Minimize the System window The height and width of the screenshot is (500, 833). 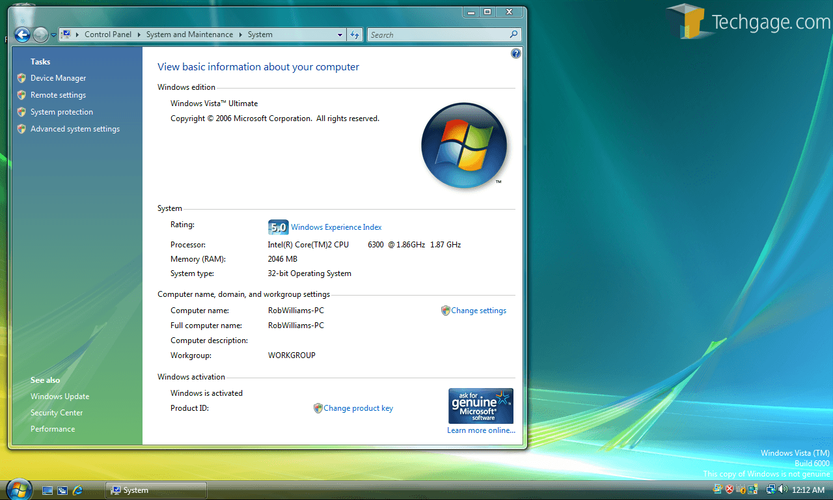click(x=472, y=12)
